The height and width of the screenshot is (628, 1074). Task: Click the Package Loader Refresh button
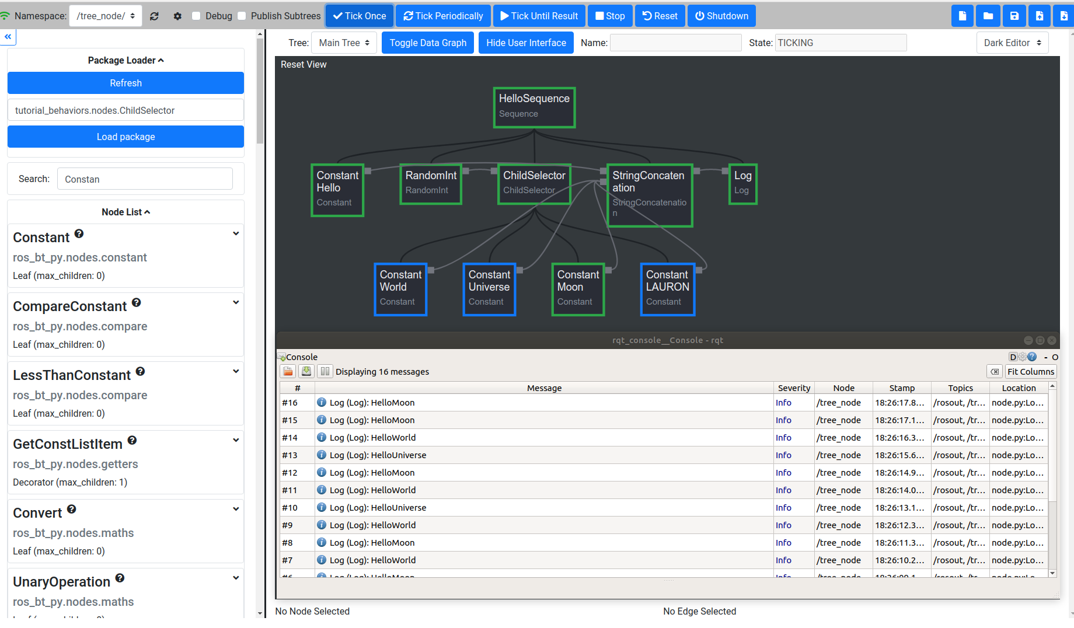[125, 83]
